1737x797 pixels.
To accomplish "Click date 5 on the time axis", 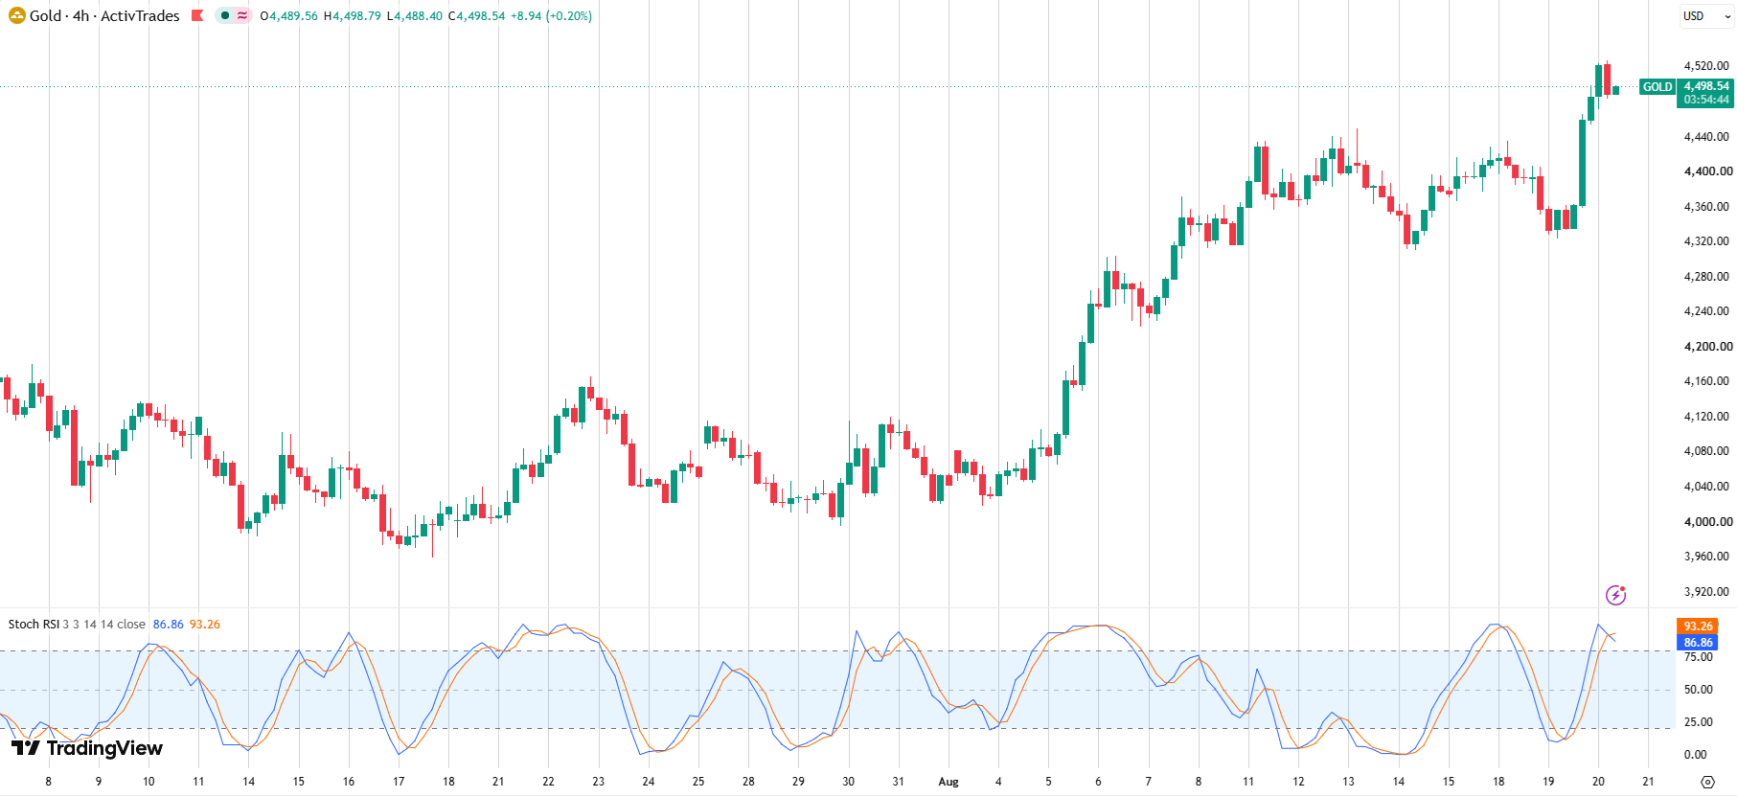I will [1048, 782].
